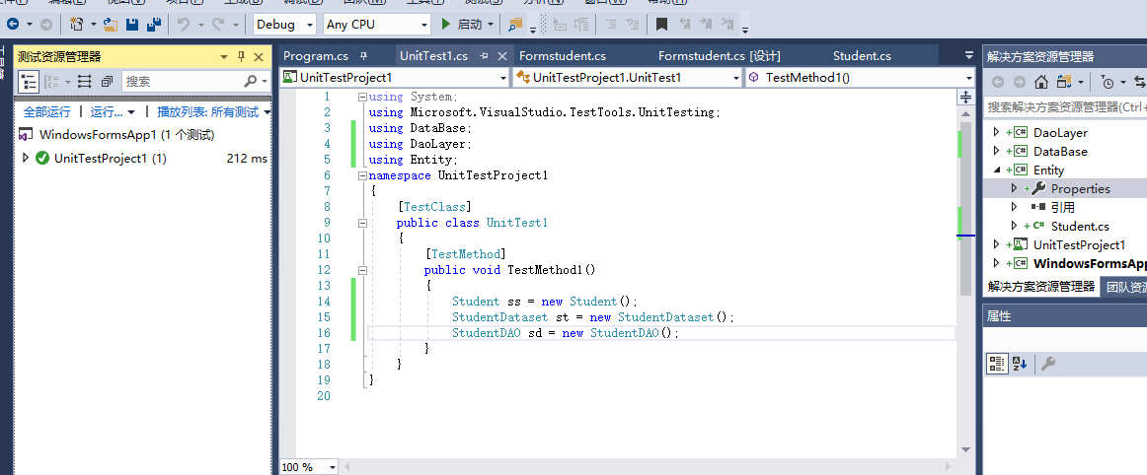Click the Solution Explorer search field
The image size is (1147, 475).
tap(1065, 106)
